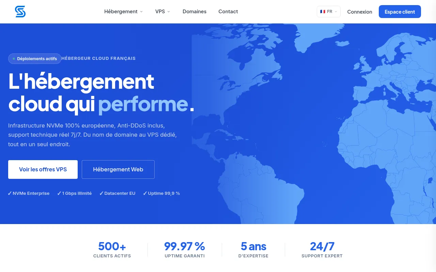
Task: Click the green status dot
Action: pyautogui.click(x=14, y=58)
